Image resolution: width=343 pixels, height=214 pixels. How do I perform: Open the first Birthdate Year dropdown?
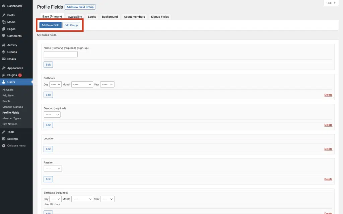click(107, 85)
